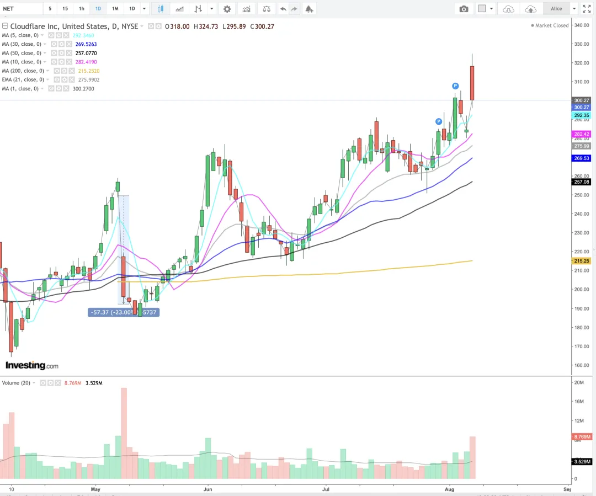The height and width of the screenshot is (496, 596).
Task: Open the indicators icon in toolbar
Action: (x=246, y=9)
